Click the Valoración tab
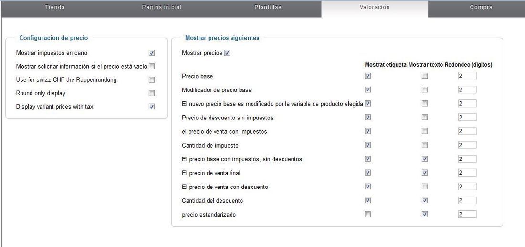The image size is (525, 247). [x=375, y=7]
